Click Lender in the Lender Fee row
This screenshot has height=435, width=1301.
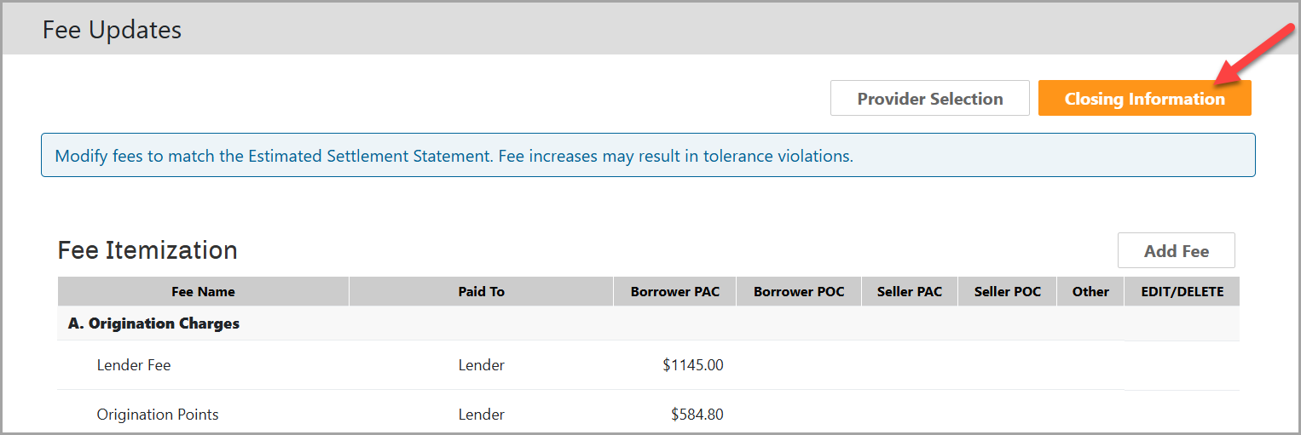(481, 365)
